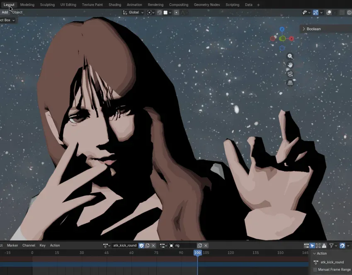
Task: Toggle the snap magnet icon in viewport header
Action: (x=159, y=12)
